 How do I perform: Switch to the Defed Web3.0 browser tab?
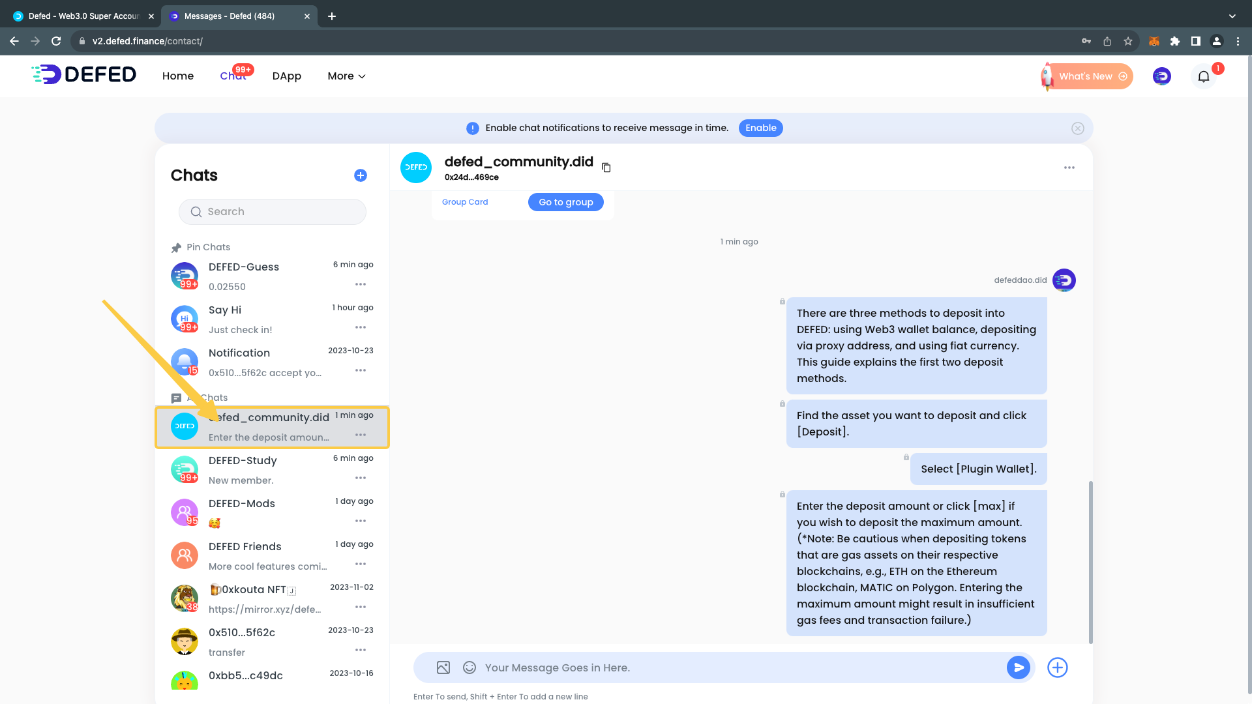pyautogui.click(x=83, y=16)
